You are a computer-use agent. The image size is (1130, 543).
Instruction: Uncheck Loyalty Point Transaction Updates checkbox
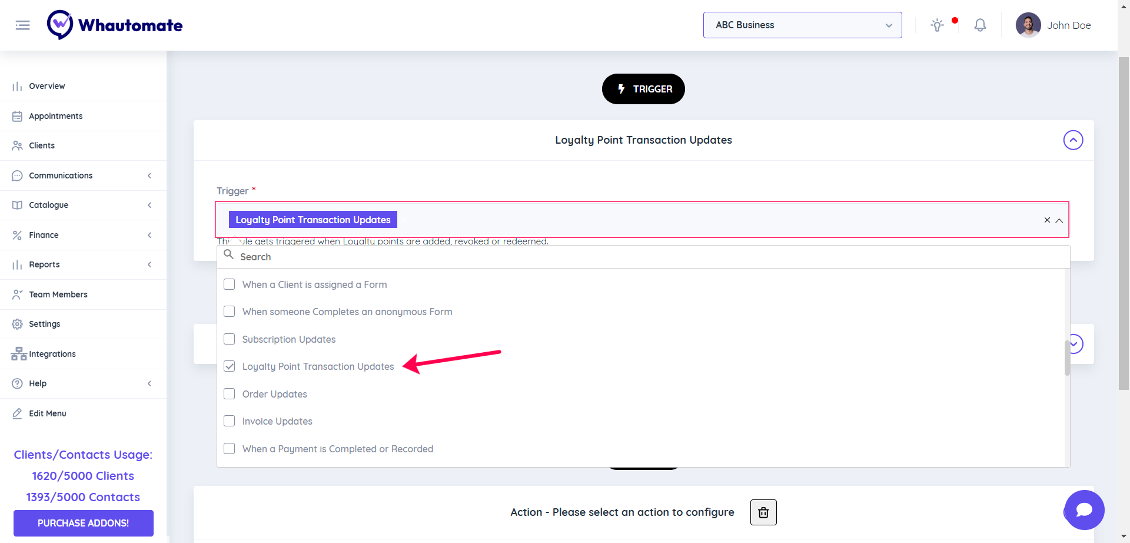point(230,366)
